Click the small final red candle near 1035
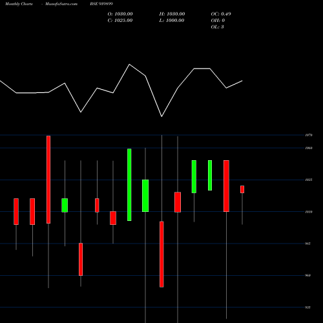323x323 pixels. click(x=242, y=189)
